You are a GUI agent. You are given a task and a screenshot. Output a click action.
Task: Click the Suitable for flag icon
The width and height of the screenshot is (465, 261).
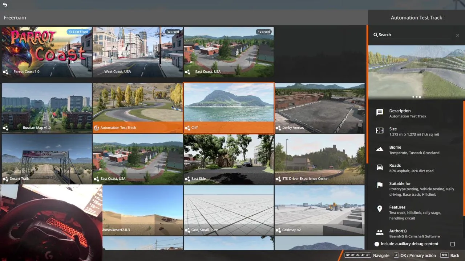pyautogui.click(x=380, y=185)
